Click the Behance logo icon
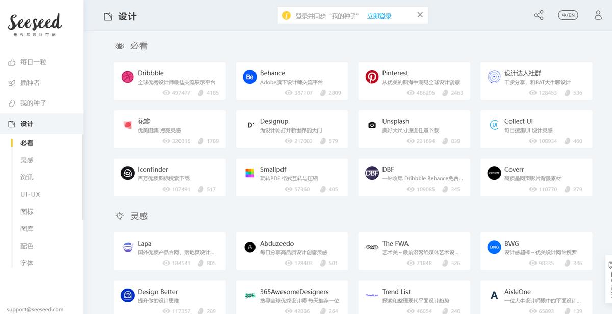The width and height of the screenshot is (612, 314). point(249,77)
